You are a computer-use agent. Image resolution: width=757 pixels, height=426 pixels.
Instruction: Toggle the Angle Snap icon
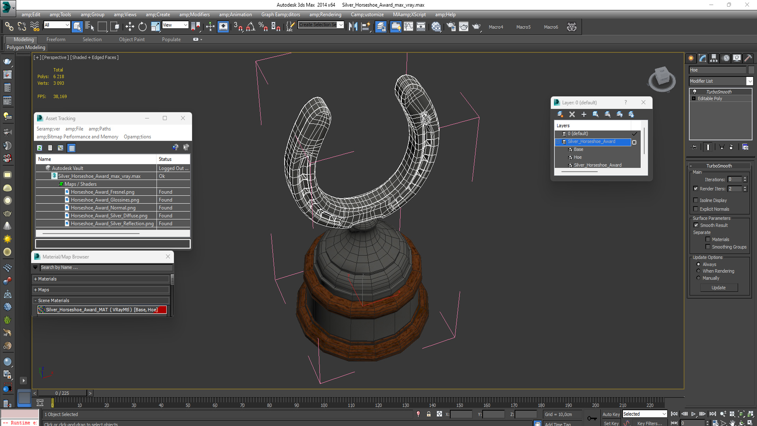coord(250,26)
